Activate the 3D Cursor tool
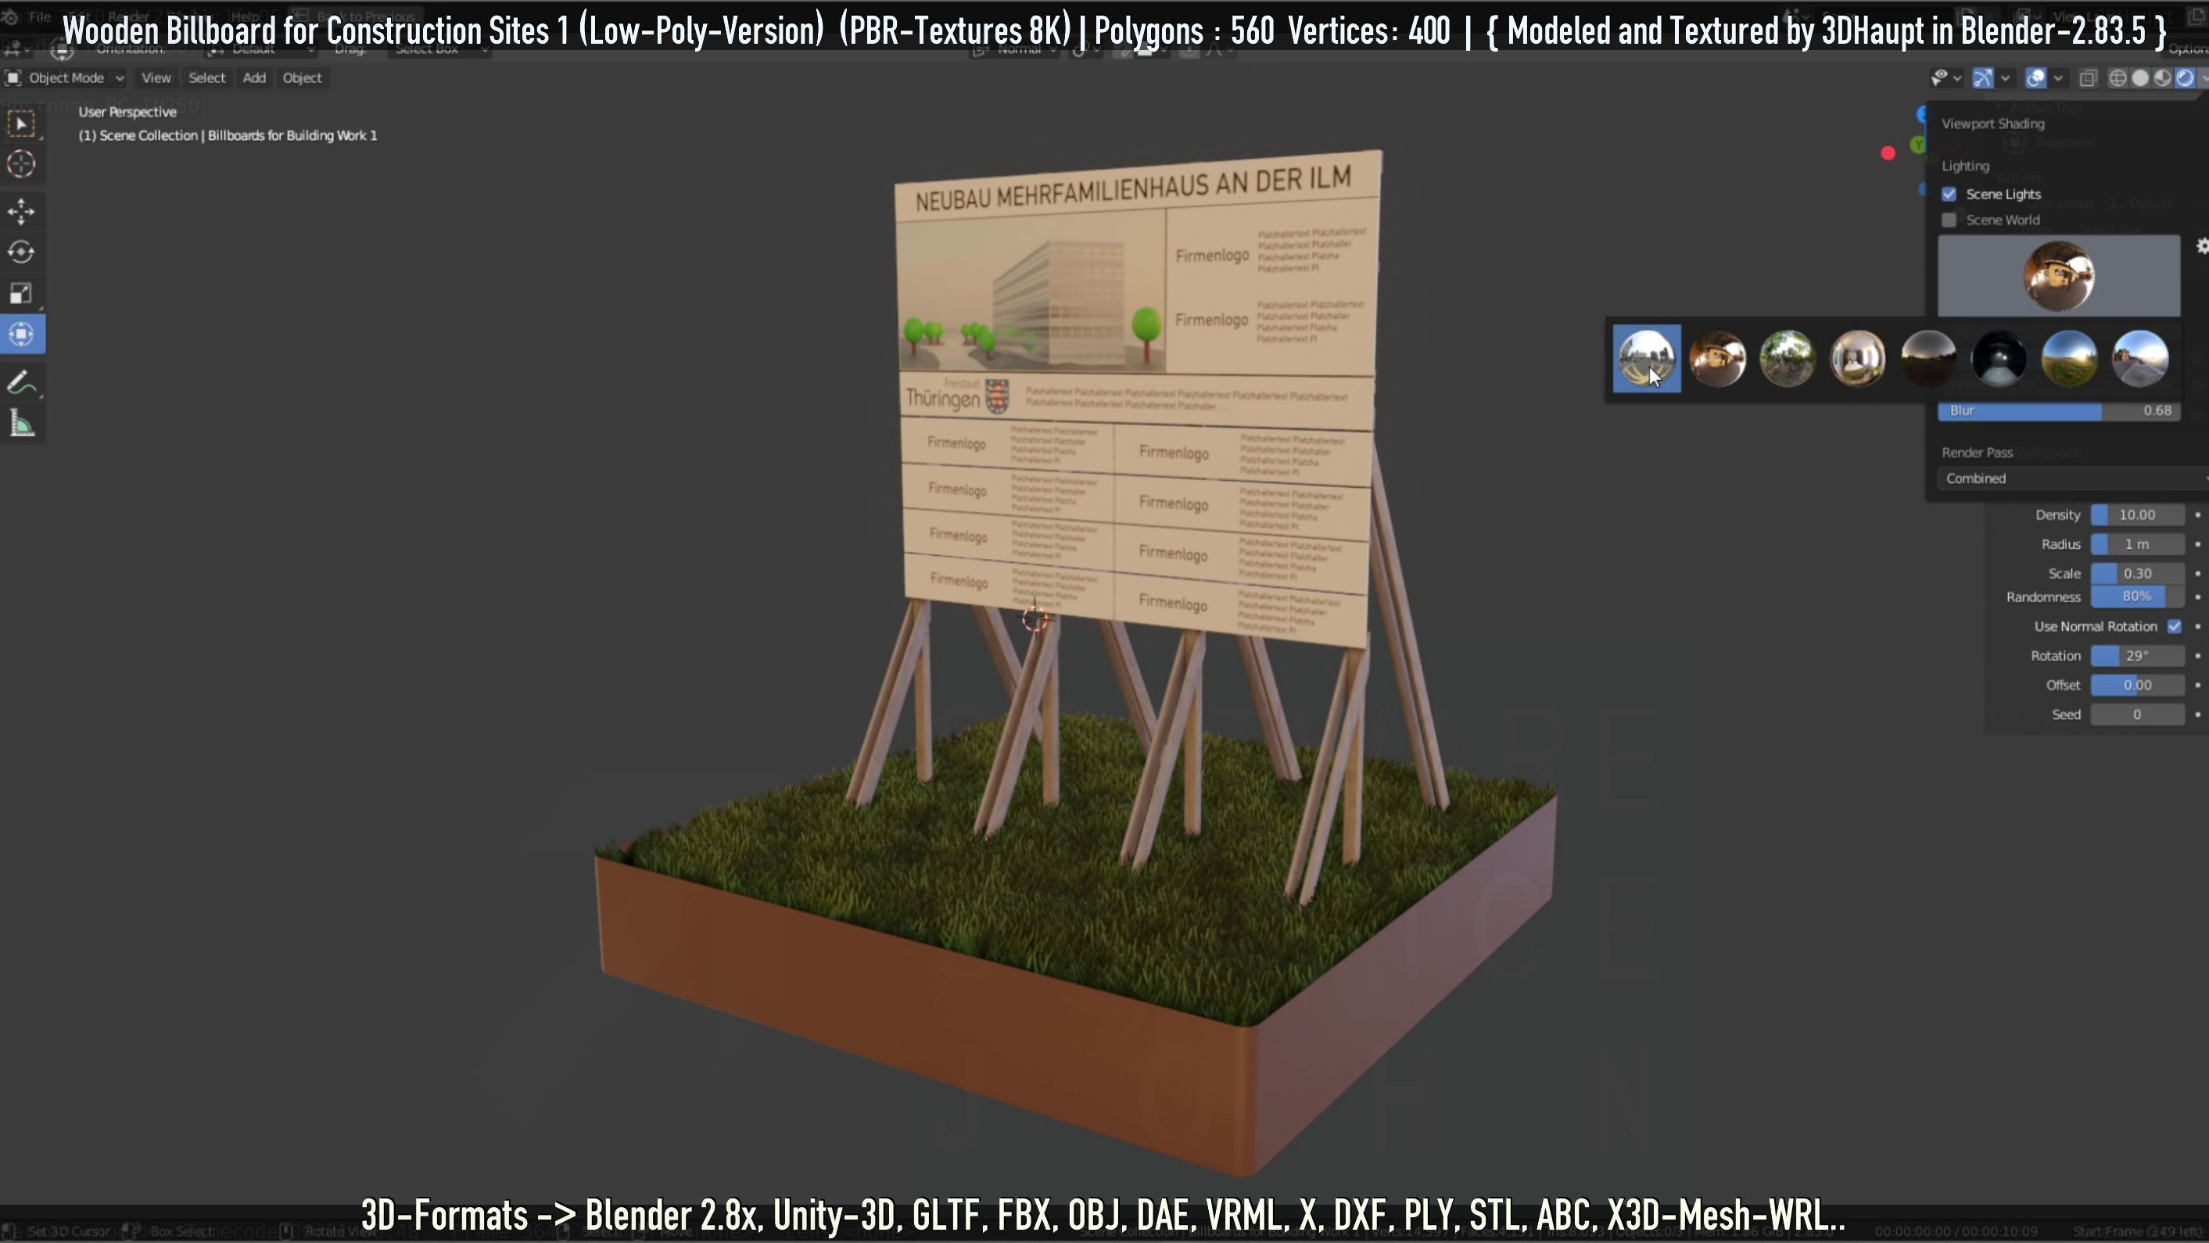2209x1243 pixels. tap(21, 163)
